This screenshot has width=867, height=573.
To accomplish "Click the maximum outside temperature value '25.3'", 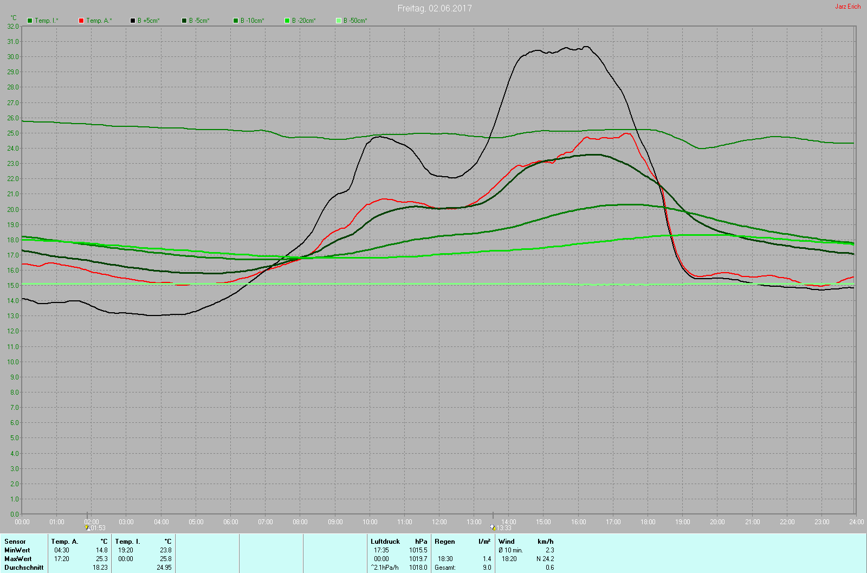I will (102, 559).
